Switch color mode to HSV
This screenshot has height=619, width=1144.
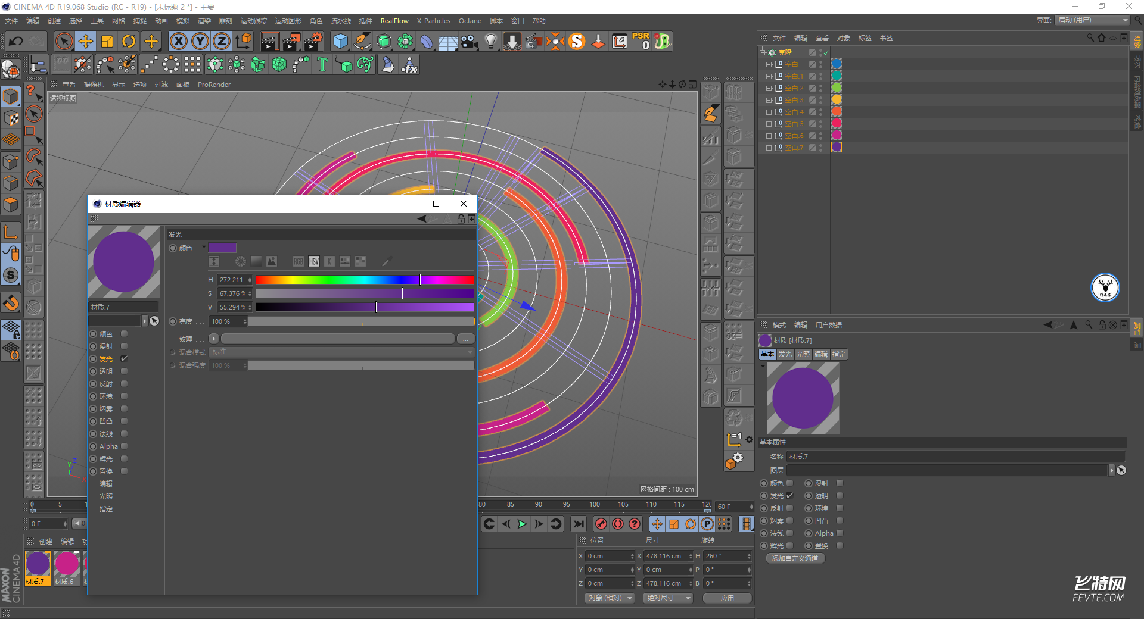[314, 261]
